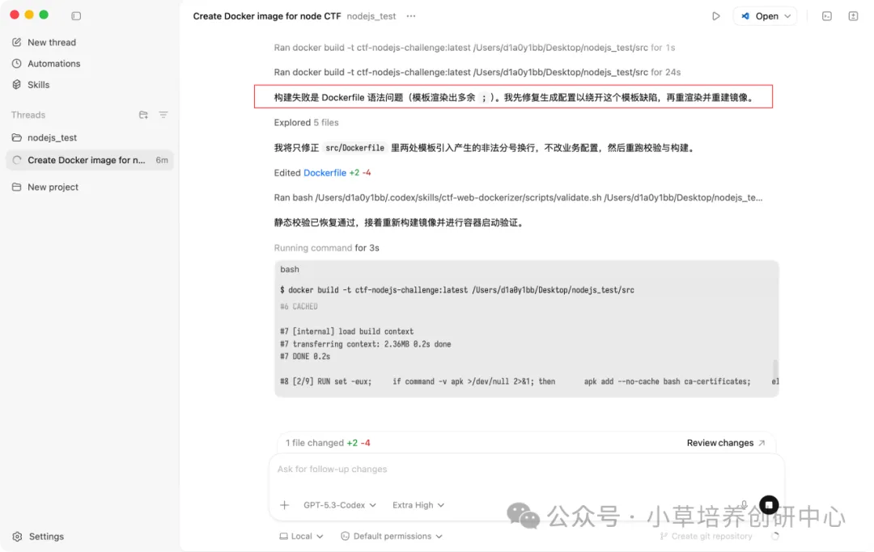The width and height of the screenshot is (874, 552).
Task: Click 'Ran docker build' entry for 1s
Action: click(474, 48)
